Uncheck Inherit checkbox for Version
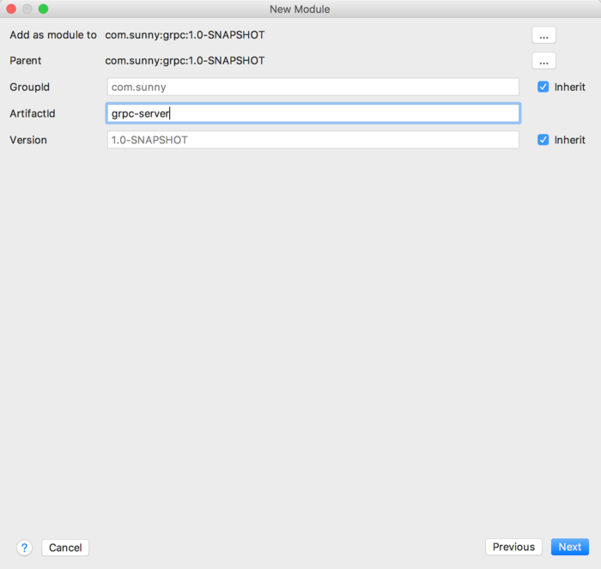 (x=543, y=140)
